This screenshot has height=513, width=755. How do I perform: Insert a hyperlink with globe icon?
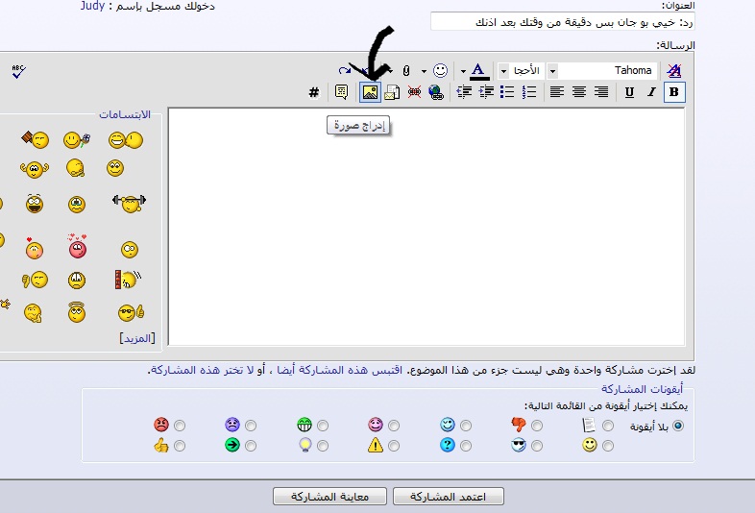pyautogui.click(x=436, y=92)
